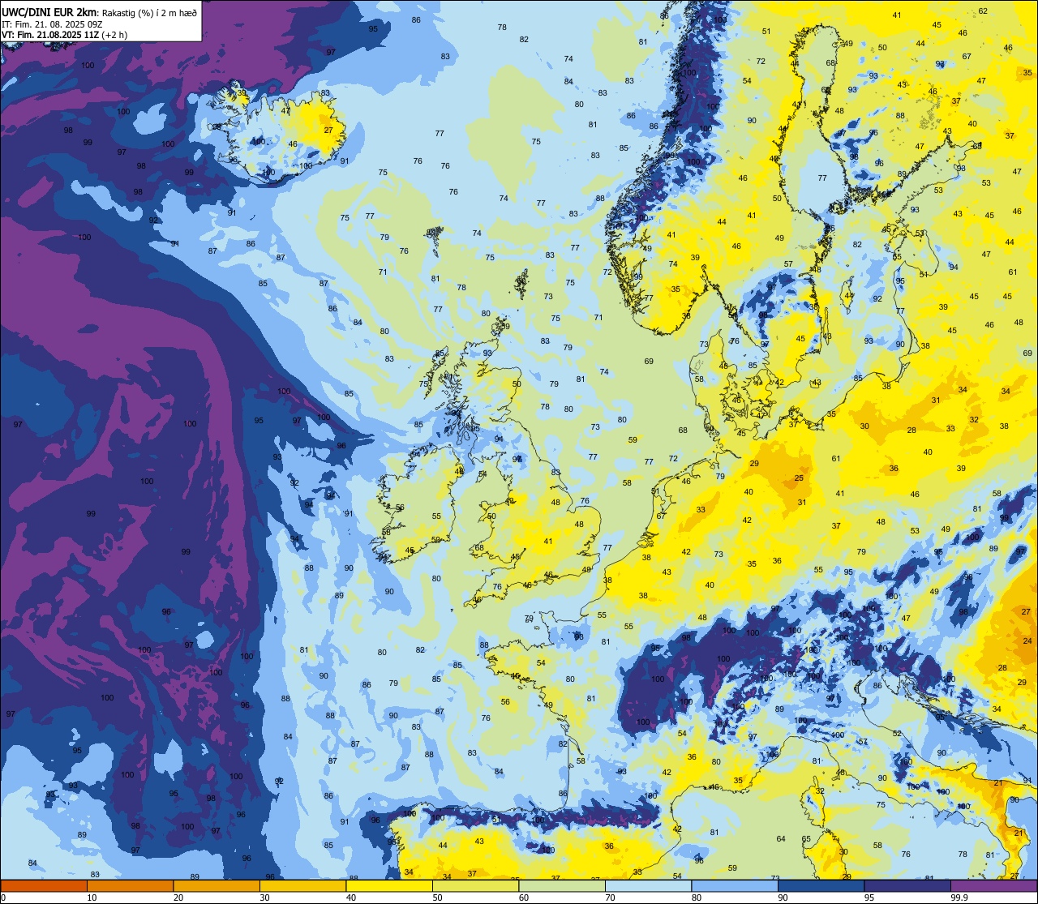Click the "Rakastig (%) í 2 m hæð" label
This screenshot has width=1038, height=904.
(x=149, y=13)
